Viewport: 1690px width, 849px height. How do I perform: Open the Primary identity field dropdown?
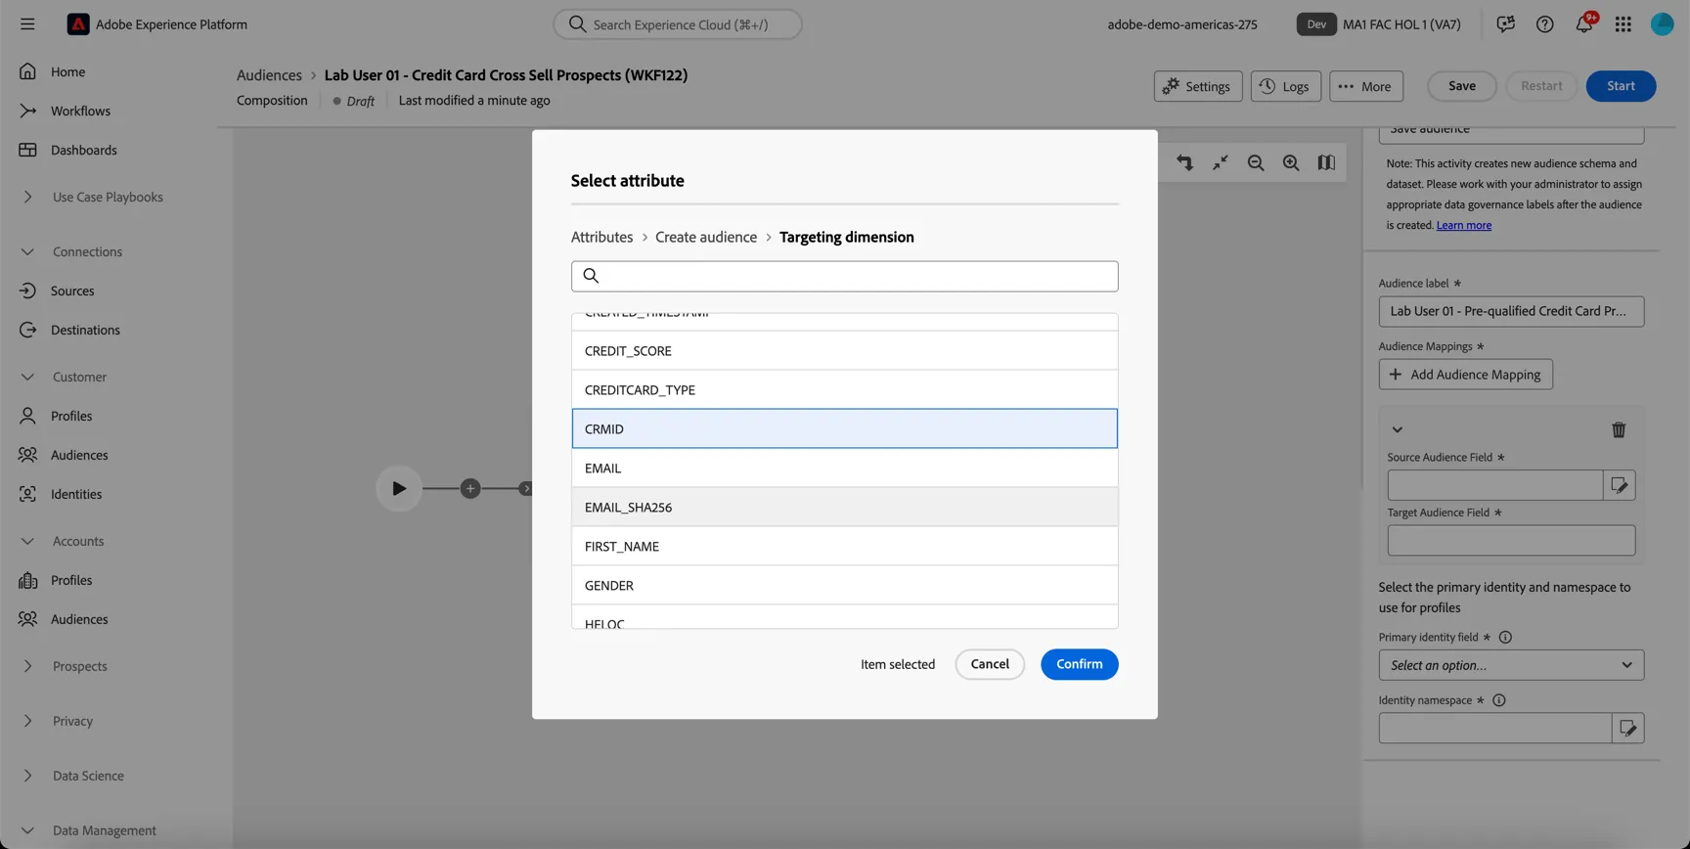(1511, 665)
